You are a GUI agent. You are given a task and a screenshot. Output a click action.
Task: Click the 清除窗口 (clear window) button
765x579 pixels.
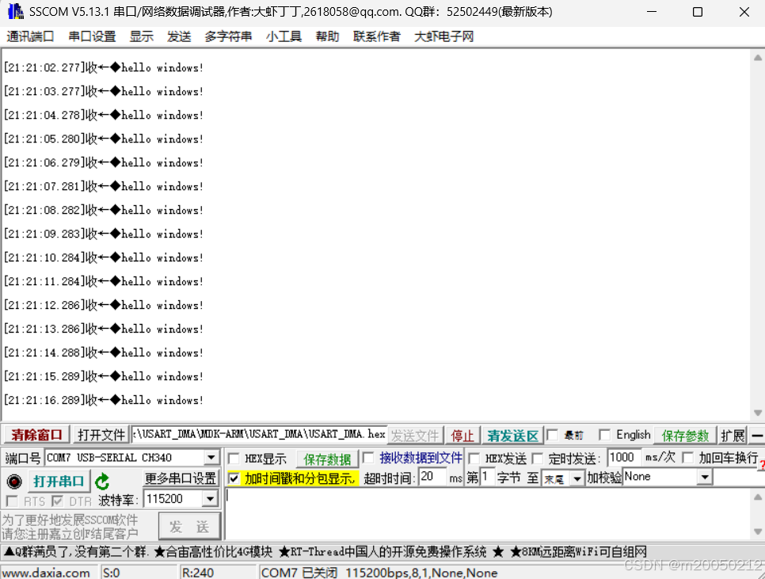pos(35,435)
